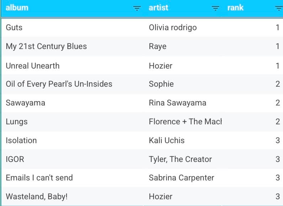283x206 pixels.
Task: Click the Sabrina Carpenter artist cell
Action: (x=183, y=178)
